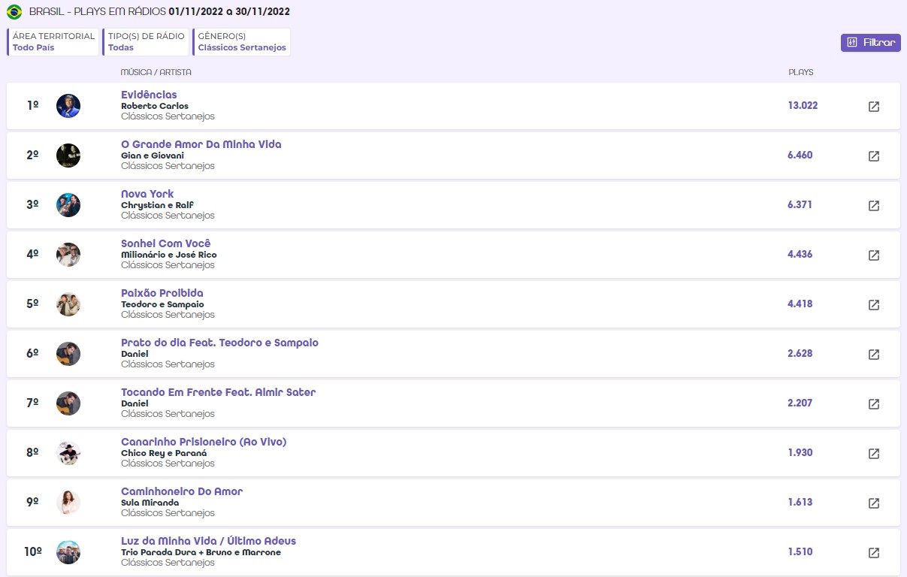
Task: Click the Filtrar button
Action: click(x=870, y=43)
